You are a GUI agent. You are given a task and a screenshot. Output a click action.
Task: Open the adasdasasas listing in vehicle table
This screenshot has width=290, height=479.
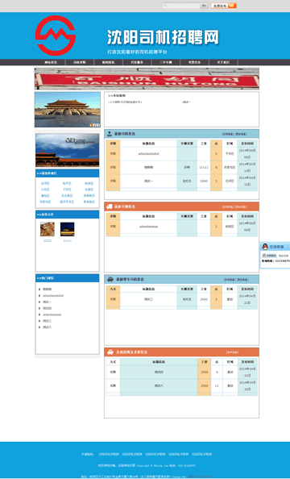click(149, 227)
